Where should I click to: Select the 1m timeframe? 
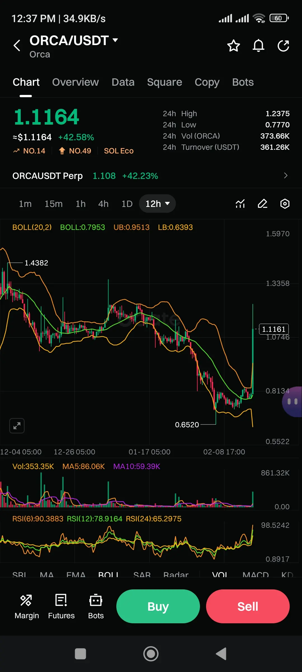(x=25, y=204)
